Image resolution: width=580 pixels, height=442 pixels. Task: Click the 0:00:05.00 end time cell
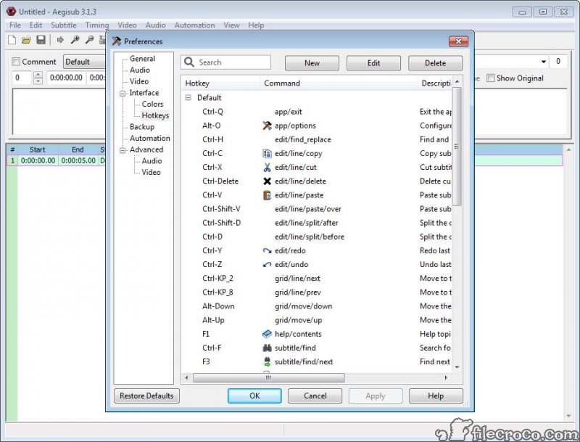[x=78, y=160]
